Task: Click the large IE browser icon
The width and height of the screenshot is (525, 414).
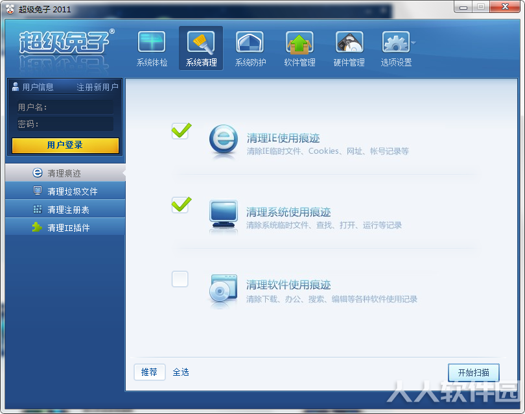Action: (x=224, y=140)
